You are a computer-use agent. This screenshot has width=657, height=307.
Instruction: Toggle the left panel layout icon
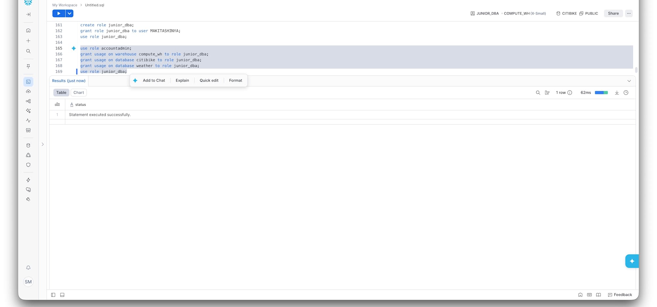(x=53, y=295)
